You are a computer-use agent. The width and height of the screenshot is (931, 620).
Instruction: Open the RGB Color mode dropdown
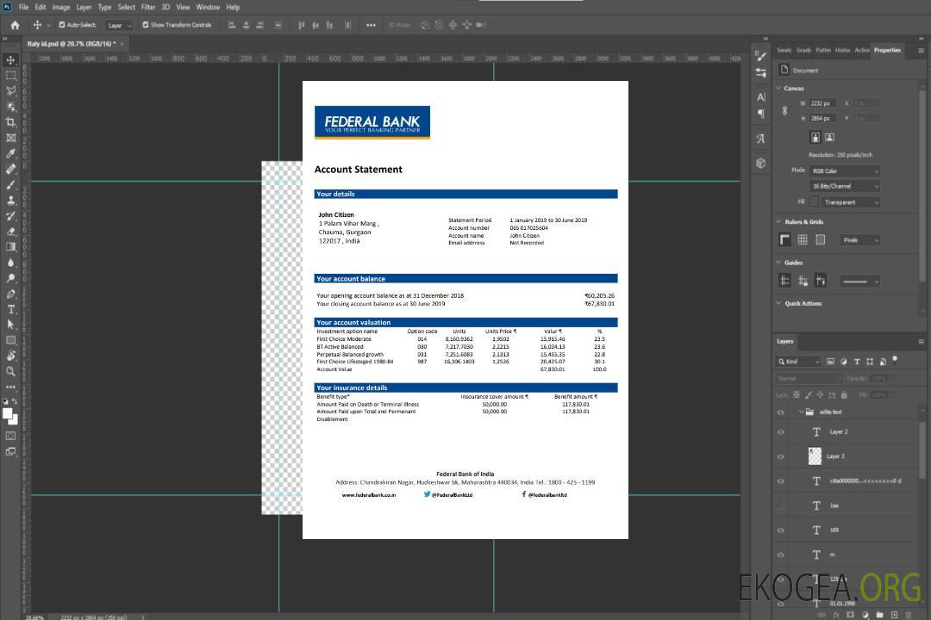point(844,170)
